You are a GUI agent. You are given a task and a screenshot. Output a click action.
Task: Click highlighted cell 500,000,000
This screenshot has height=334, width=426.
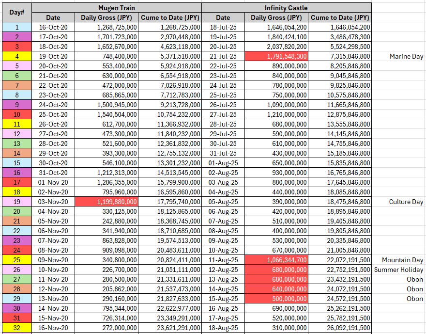tap(276, 299)
